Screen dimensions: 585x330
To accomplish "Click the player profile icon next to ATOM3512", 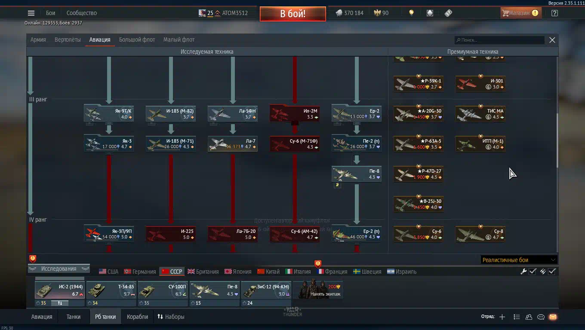I will [x=202, y=13].
